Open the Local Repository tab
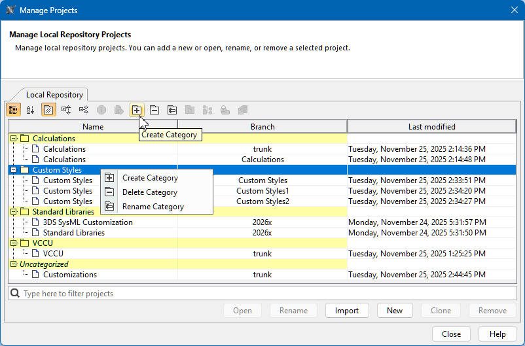Image resolution: width=525 pixels, height=346 pixels. click(54, 95)
